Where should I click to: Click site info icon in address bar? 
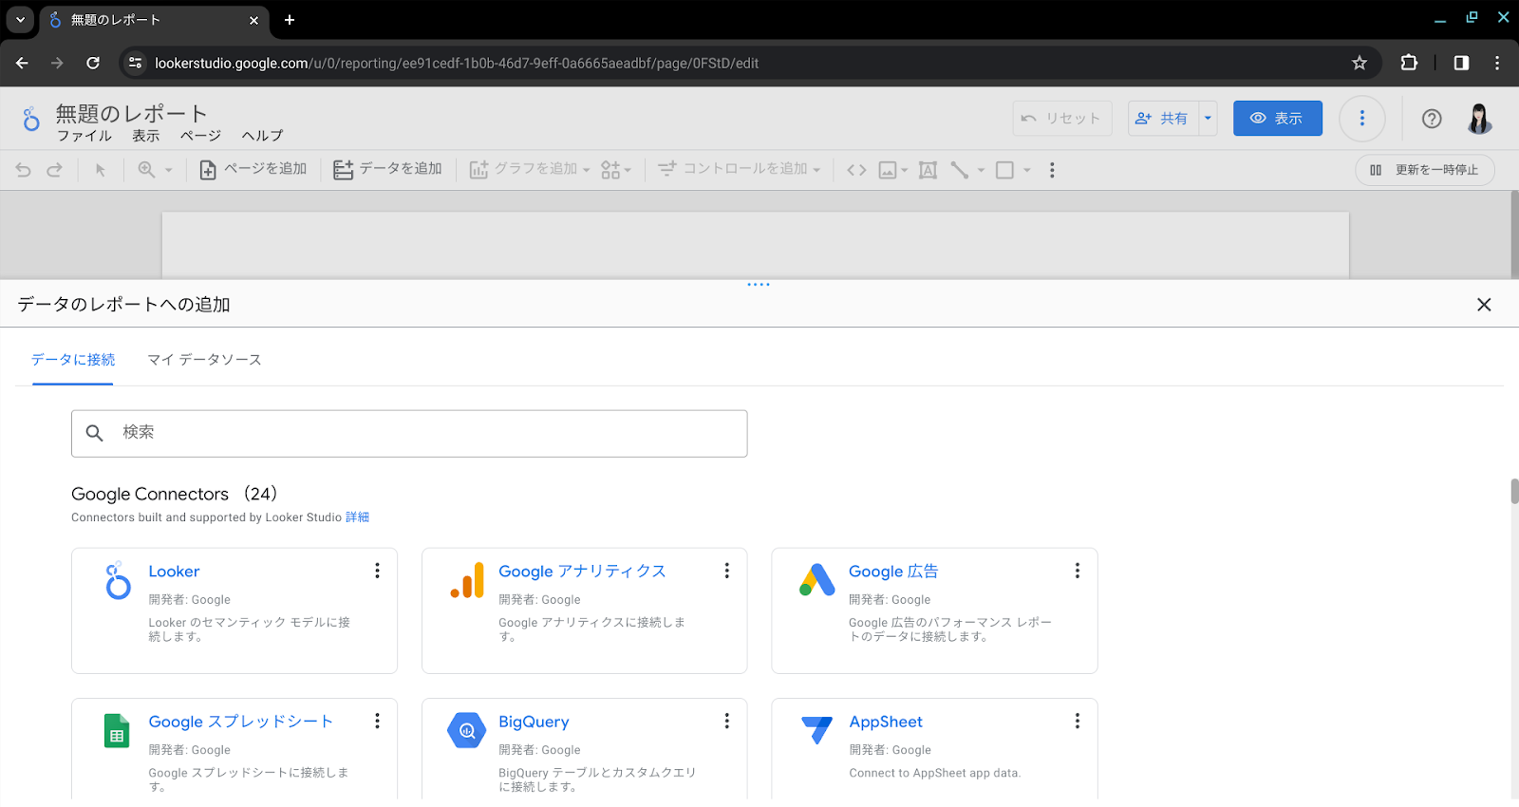point(136,63)
